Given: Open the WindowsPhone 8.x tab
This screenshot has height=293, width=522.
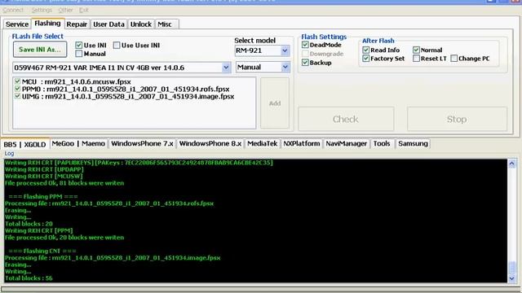Looking at the screenshot, I should pyautogui.click(x=210, y=143).
